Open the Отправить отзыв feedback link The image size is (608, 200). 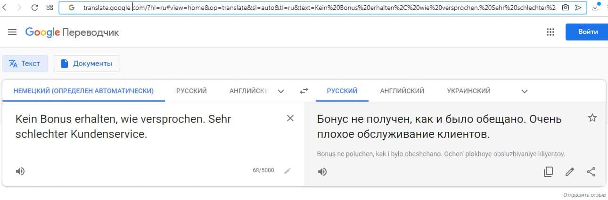point(584,195)
